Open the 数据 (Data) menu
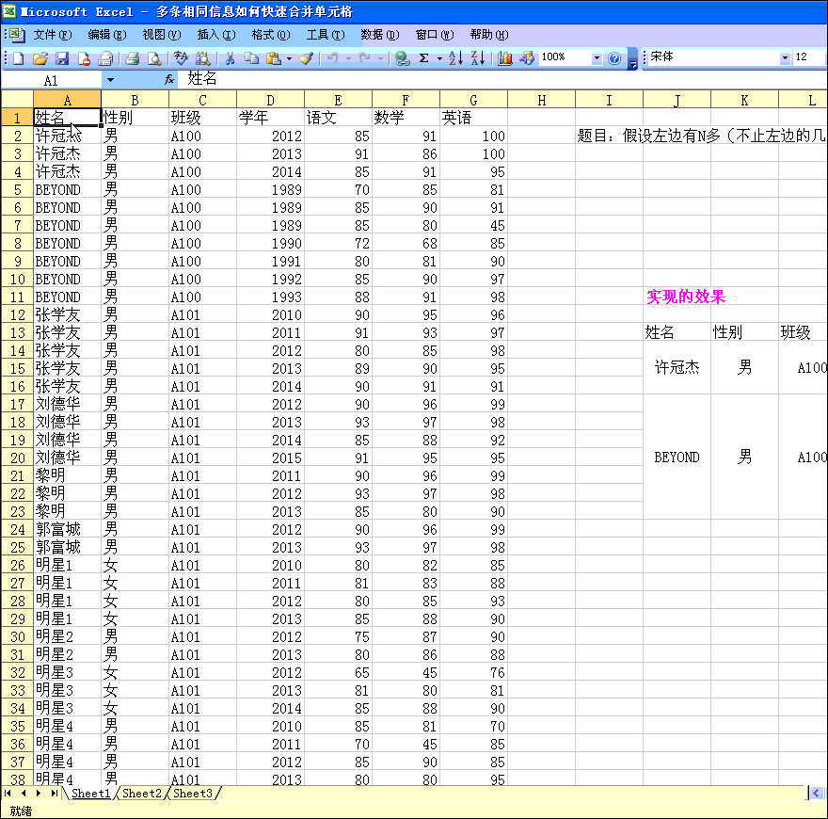Viewport: 828px width, 819px height. [379, 35]
